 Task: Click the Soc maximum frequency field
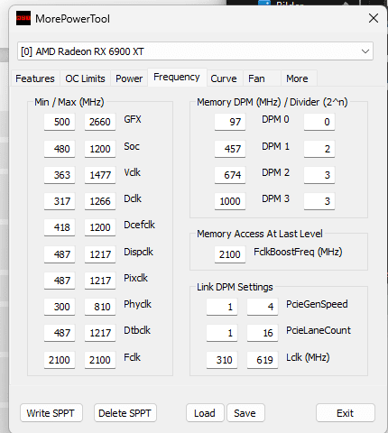click(100, 149)
